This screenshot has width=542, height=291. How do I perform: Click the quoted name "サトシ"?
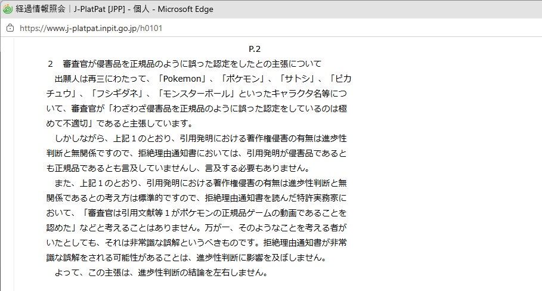298,79
